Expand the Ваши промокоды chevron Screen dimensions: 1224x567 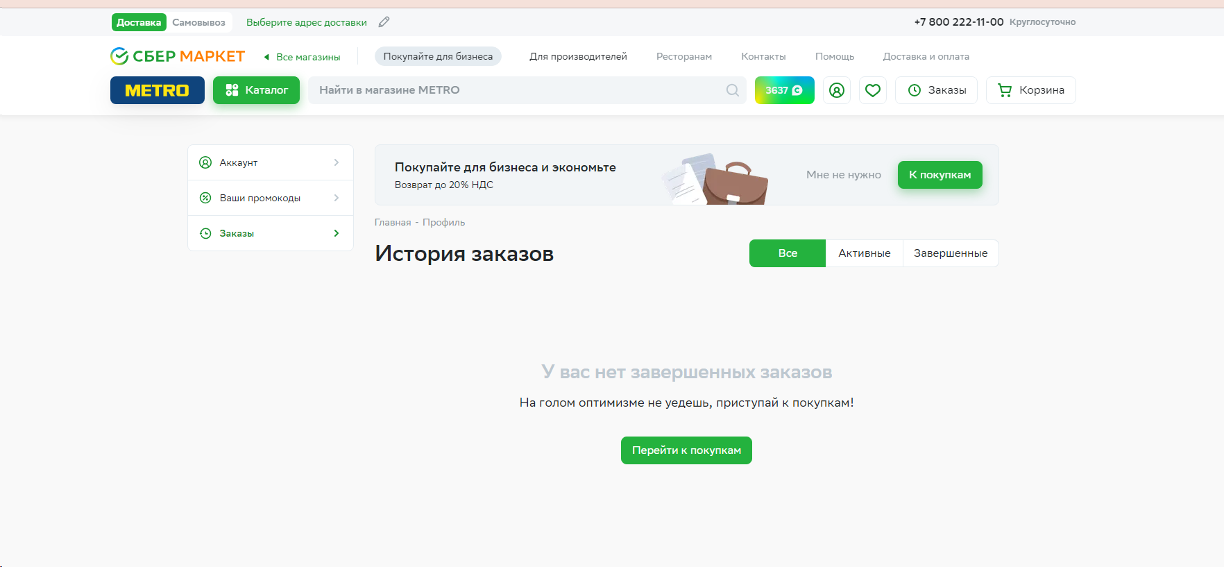tap(337, 198)
